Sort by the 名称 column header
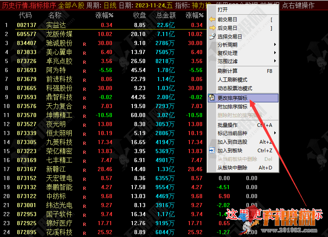The height and width of the screenshot is (237, 328). 55,15
